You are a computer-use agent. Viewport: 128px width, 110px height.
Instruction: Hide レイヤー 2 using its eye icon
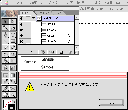tap(21, 18)
